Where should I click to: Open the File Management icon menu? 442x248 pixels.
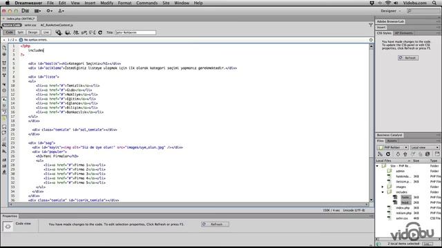76,32
